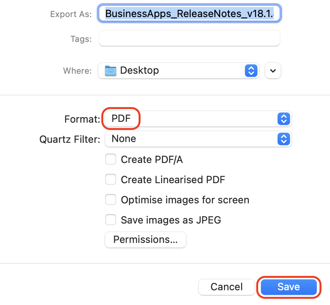330x305 pixels.
Task: Select the None value in Quartz Filter
Action: coord(128,139)
